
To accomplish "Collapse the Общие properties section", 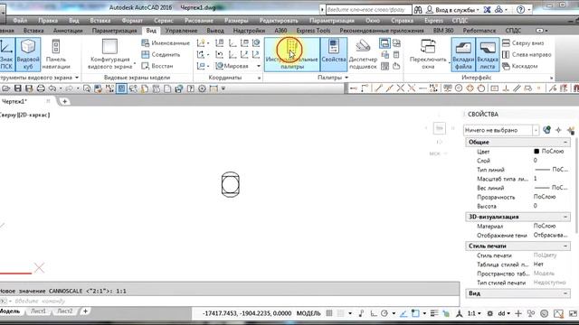I will click(x=565, y=143).
